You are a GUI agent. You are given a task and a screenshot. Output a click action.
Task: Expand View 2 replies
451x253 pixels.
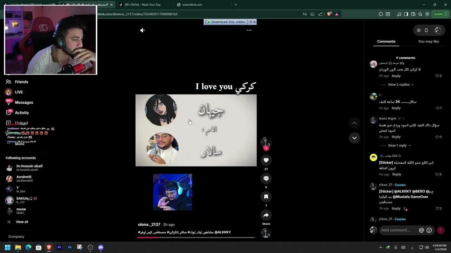click(x=401, y=85)
